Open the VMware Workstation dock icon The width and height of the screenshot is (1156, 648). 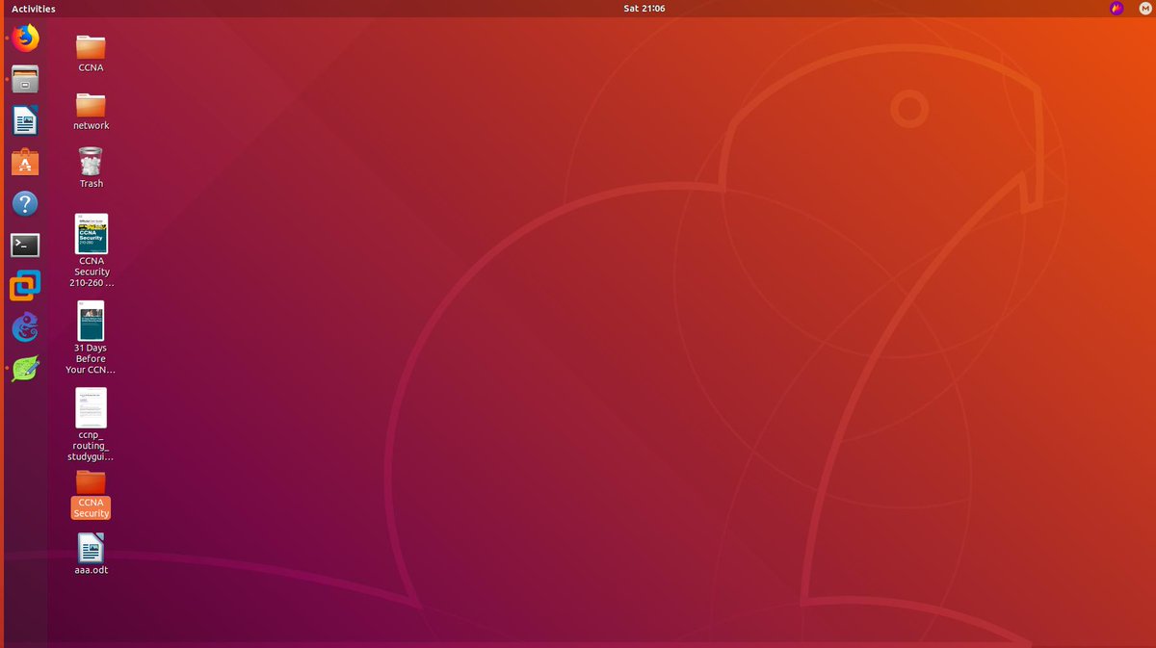25,286
